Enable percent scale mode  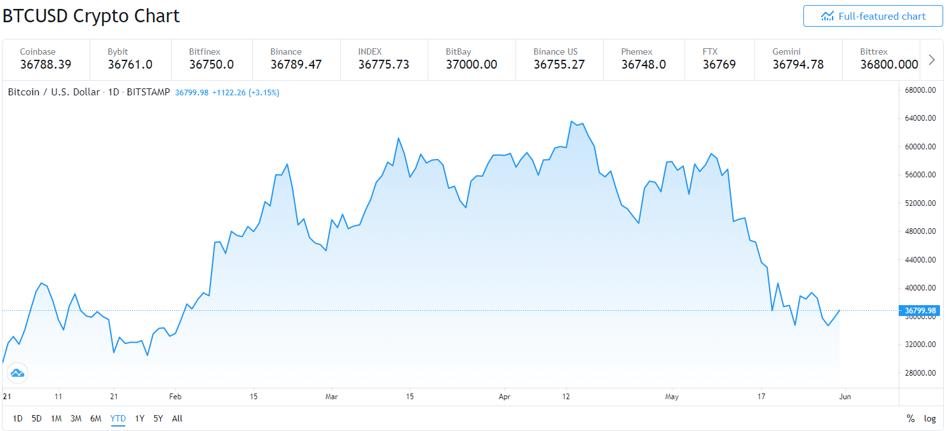pos(910,418)
